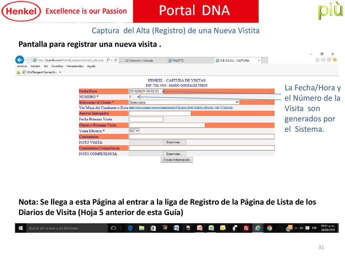Open File Explorer from the taskbar
This screenshot has width=345, height=259.
[142, 228]
